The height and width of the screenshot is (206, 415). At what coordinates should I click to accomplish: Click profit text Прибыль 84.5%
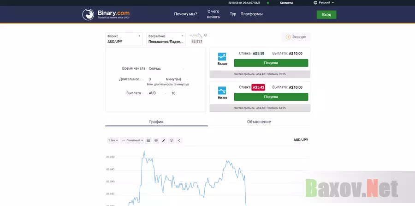click(x=276, y=108)
